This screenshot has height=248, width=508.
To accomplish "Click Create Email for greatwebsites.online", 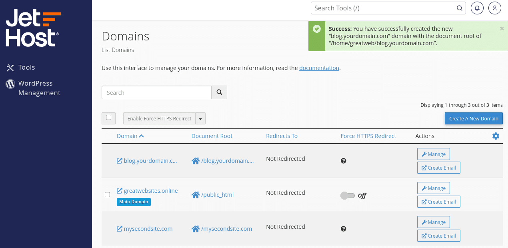I will click(439, 202).
